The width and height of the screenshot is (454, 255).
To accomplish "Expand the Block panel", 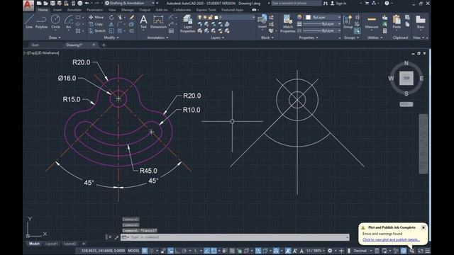I will [267, 38].
